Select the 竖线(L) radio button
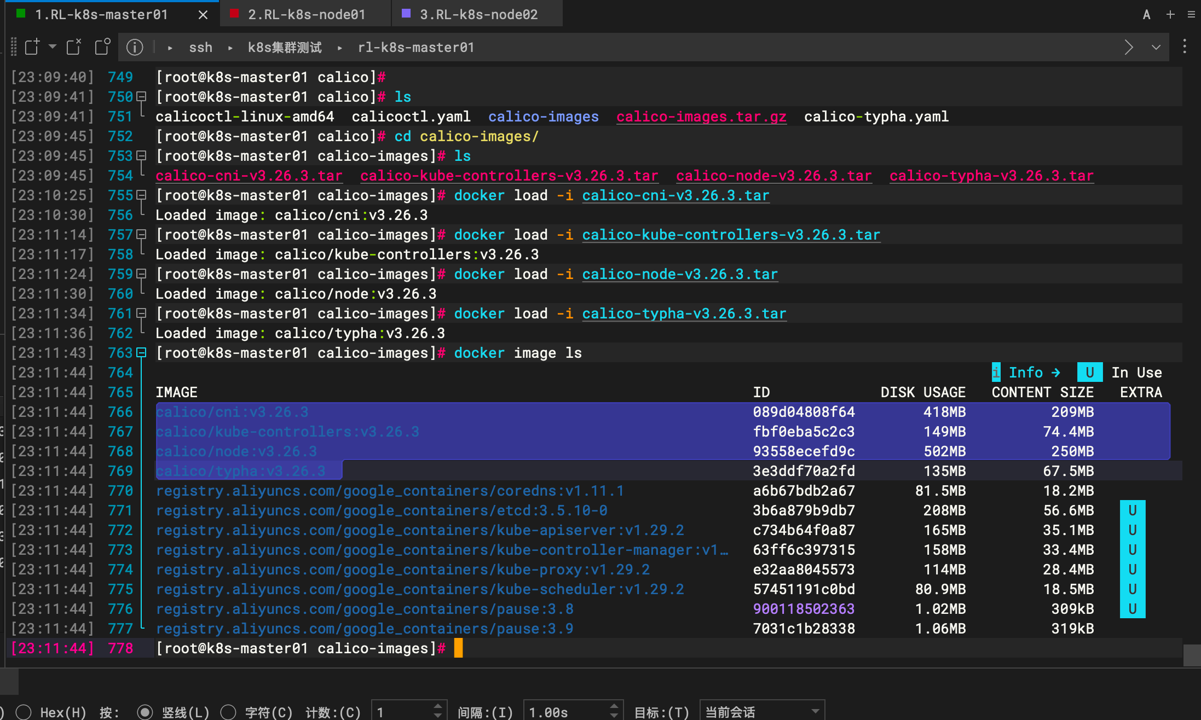Viewport: 1201px width, 720px height. (x=145, y=712)
